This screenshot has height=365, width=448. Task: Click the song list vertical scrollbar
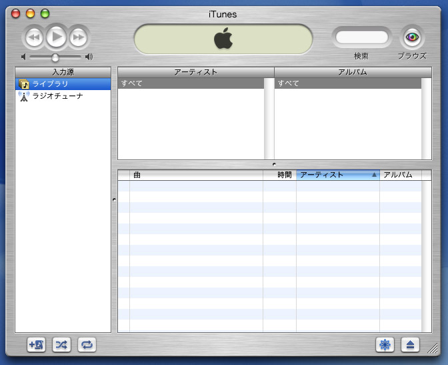point(426,256)
